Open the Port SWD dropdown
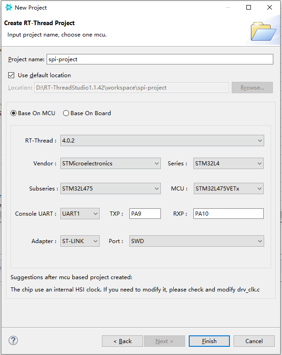282x355 pixels. [x=197, y=241]
